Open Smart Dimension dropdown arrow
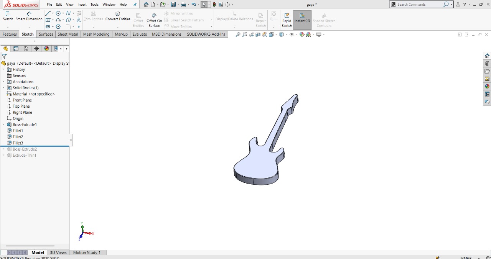The height and width of the screenshot is (259, 491). 29,27
